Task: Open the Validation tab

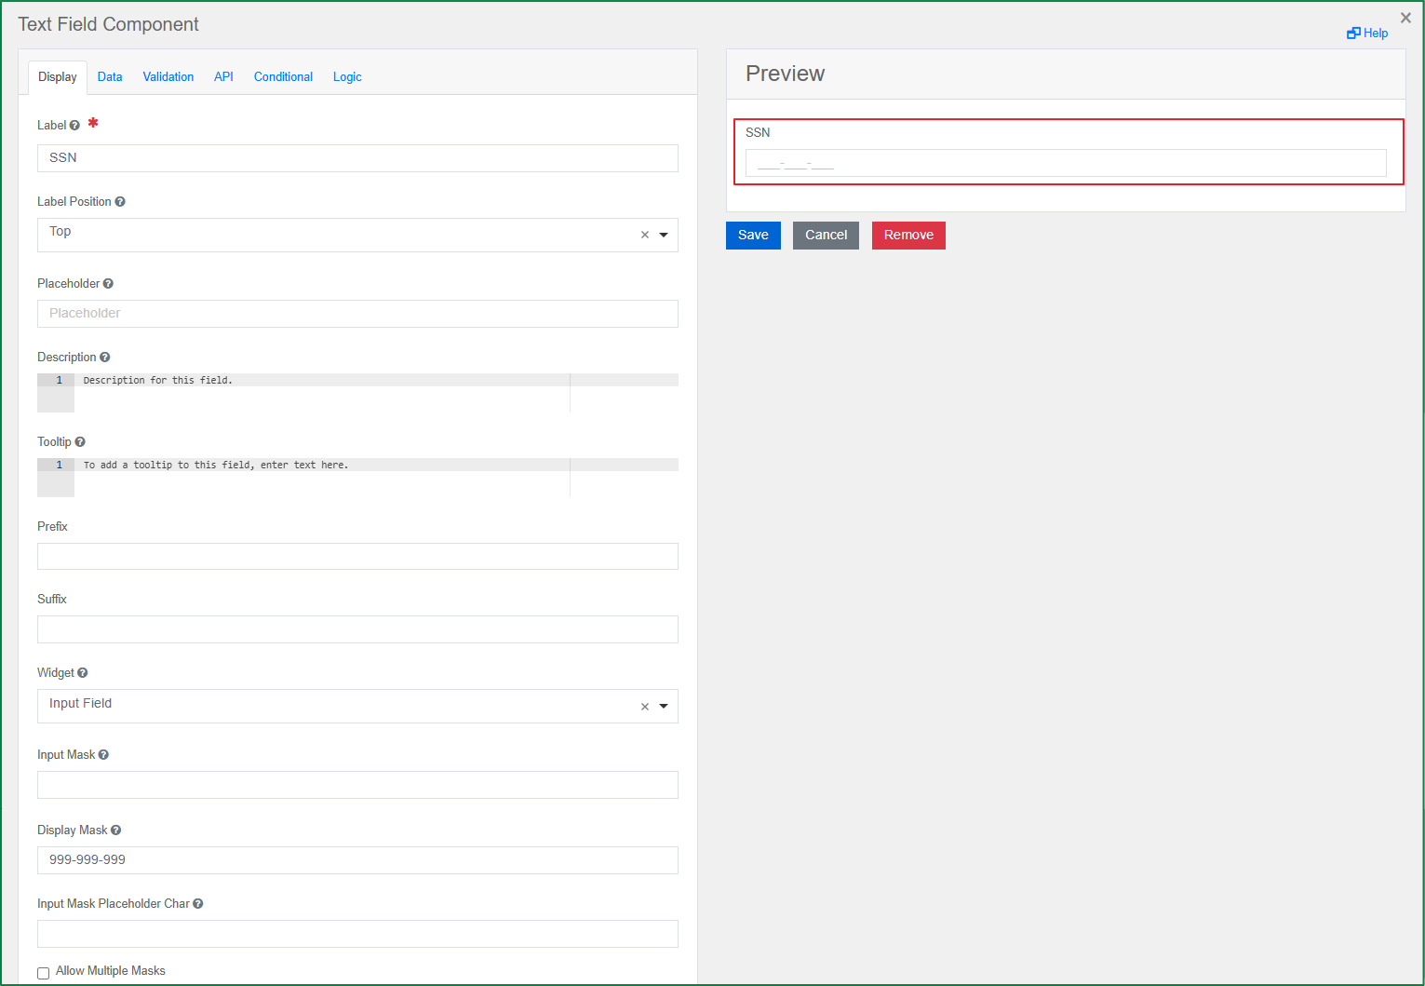Action: point(168,77)
